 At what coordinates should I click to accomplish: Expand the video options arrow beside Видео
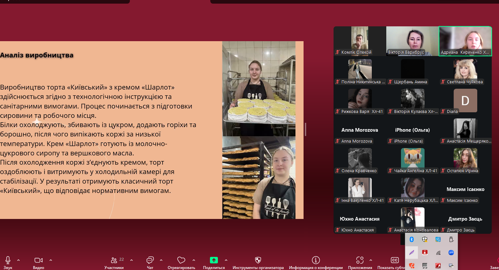51,260
